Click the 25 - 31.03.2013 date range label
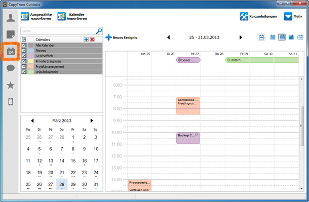 point(204,37)
